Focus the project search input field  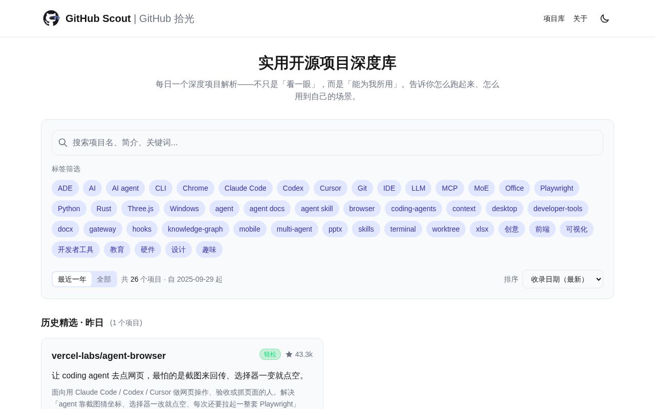[327, 143]
